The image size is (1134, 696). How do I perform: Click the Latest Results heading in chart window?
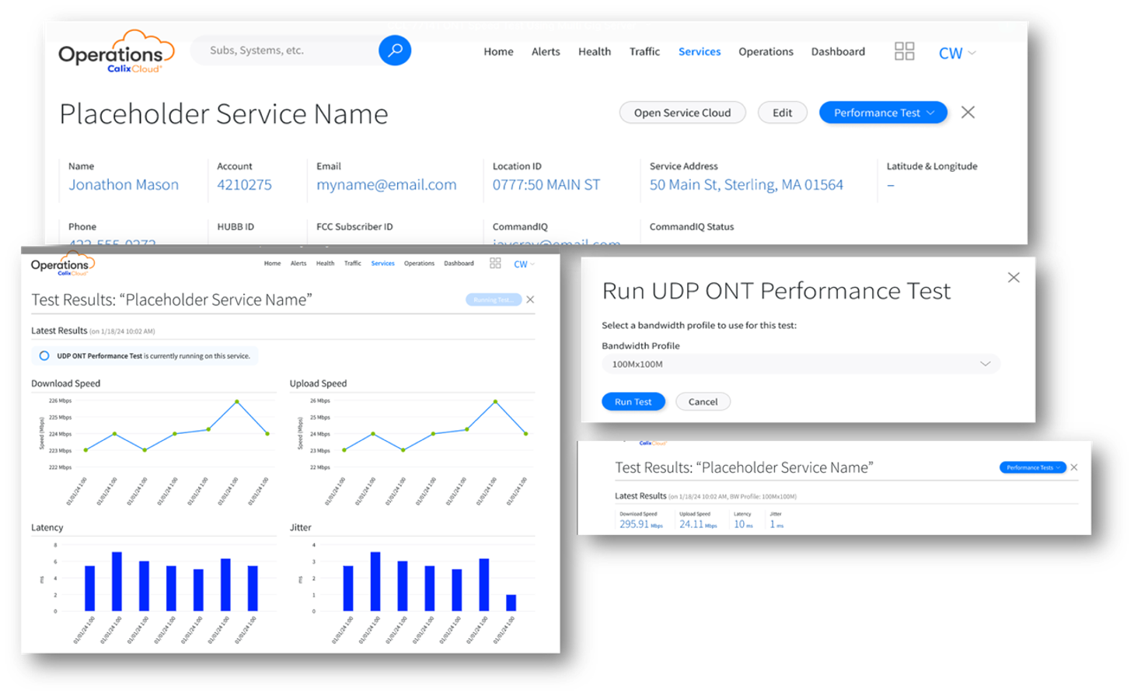point(59,331)
